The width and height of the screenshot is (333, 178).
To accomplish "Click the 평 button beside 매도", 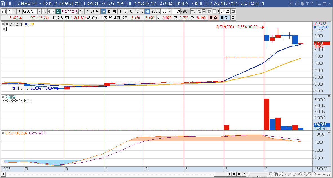I will [x=233, y=18].
